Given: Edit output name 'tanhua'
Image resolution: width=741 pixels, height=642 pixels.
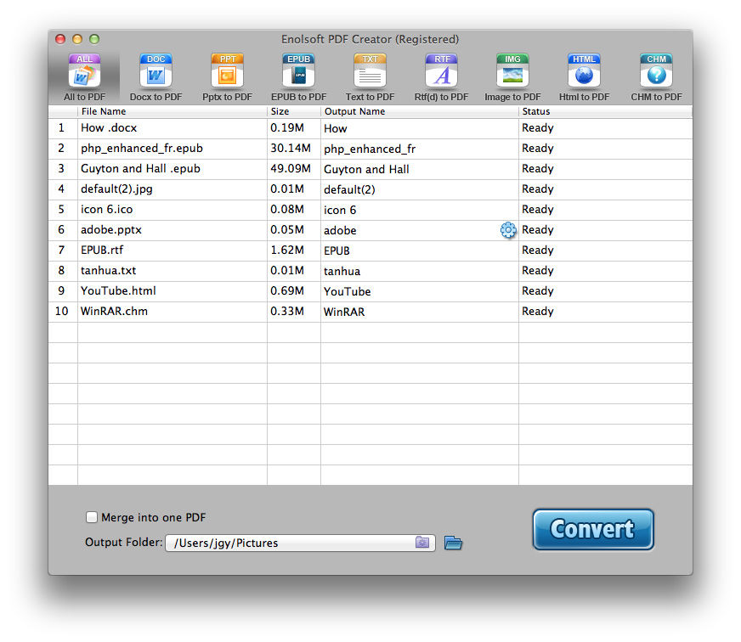Looking at the screenshot, I should (x=342, y=271).
